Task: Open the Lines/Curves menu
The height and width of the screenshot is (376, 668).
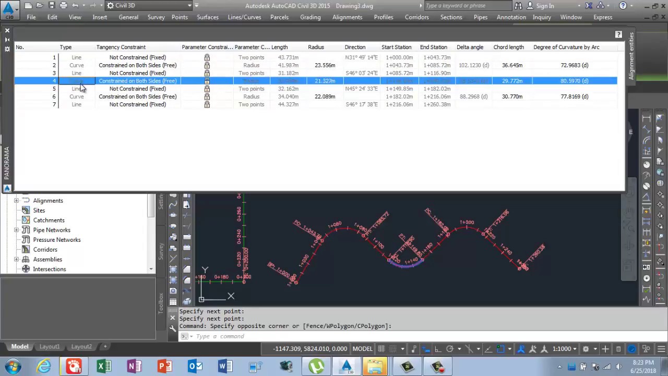Action: click(x=244, y=17)
